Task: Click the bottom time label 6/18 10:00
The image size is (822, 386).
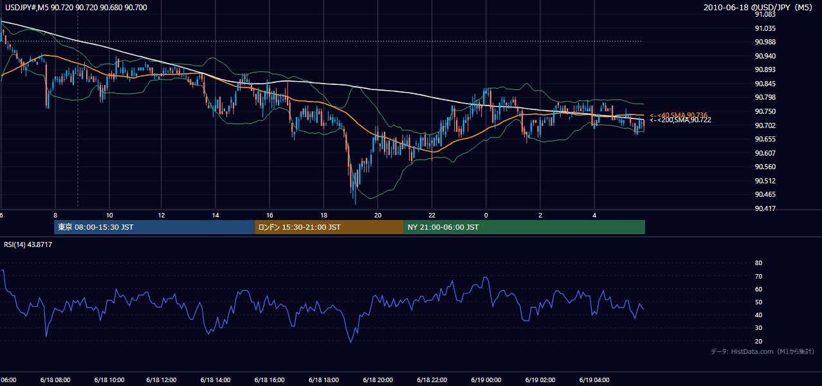Action: click(109, 380)
